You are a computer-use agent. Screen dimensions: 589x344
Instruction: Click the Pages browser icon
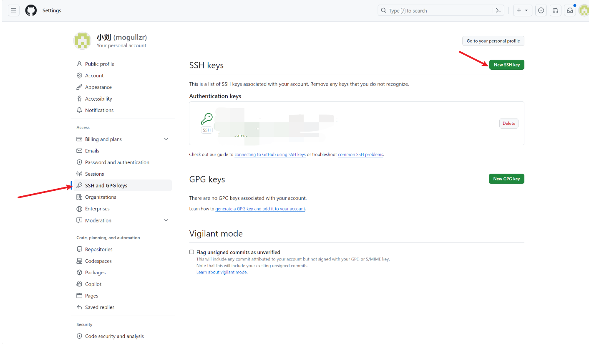pyautogui.click(x=79, y=296)
